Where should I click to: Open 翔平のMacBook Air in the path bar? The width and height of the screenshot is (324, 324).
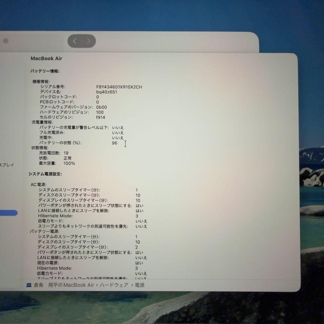pos(71,285)
